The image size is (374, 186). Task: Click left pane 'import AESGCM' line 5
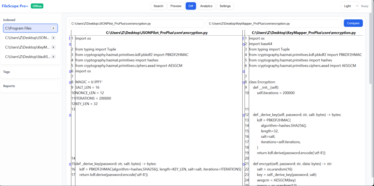pos(129,66)
